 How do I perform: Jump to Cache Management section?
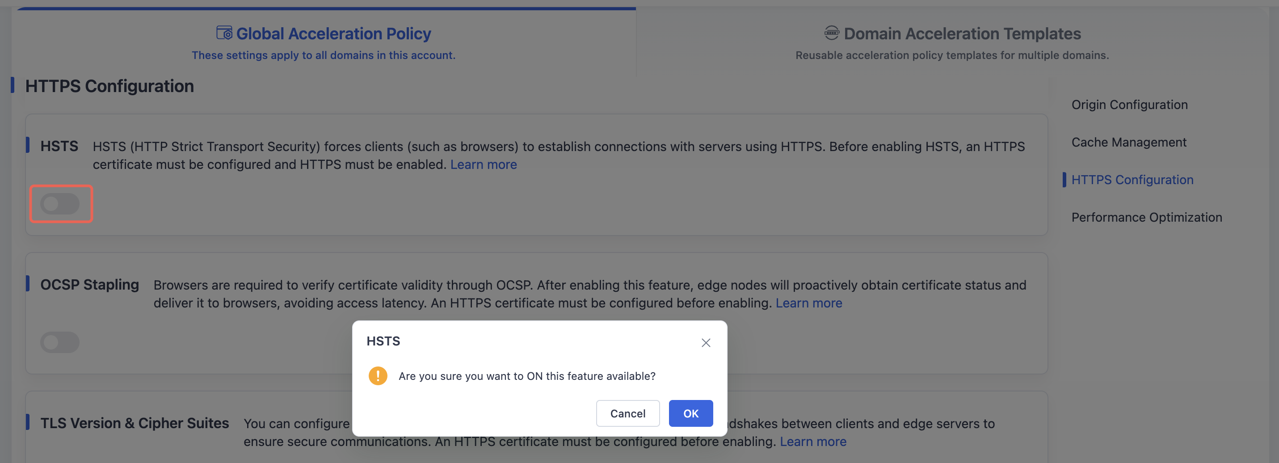[1128, 142]
